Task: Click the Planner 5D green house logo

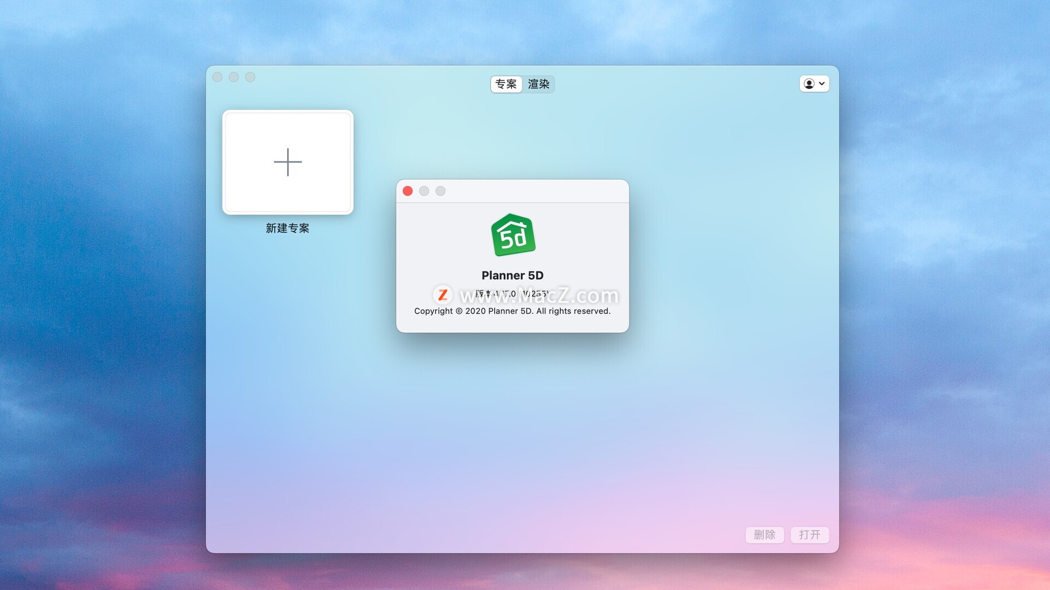Action: (x=513, y=235)
